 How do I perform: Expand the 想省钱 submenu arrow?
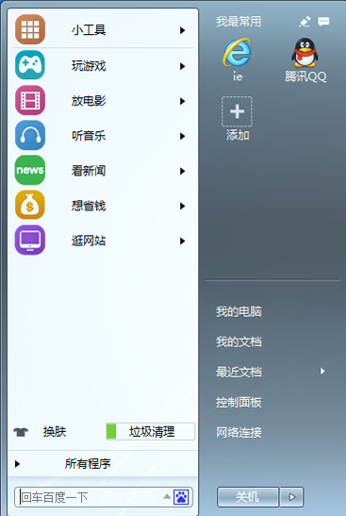182,206
